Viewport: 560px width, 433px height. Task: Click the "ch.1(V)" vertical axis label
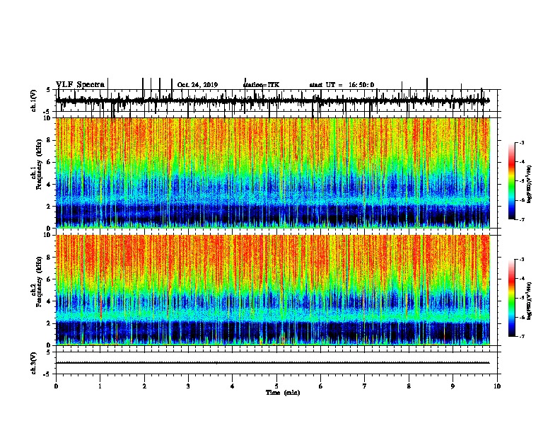tap(33, 100)
